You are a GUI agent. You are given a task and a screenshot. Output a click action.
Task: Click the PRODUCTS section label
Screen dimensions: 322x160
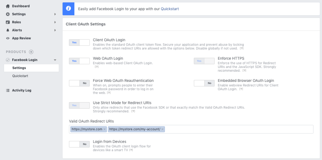click(x=16, y=52)
